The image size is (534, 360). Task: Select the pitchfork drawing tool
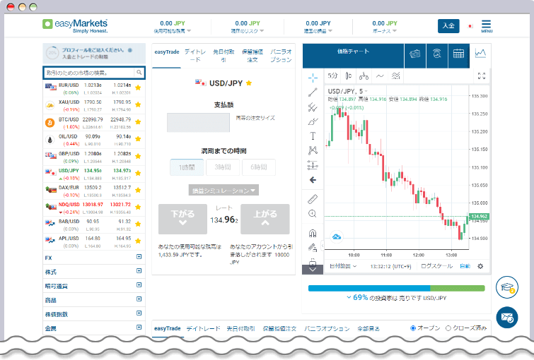(x=313, y=107)
